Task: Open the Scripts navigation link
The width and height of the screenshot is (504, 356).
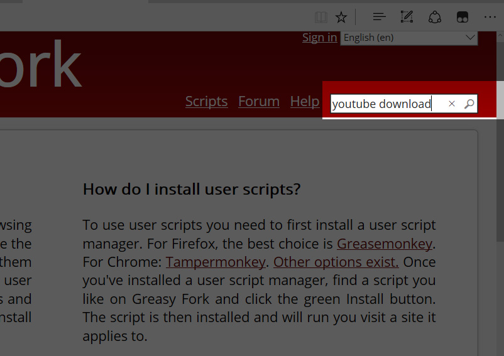Action: coord(206,102)
